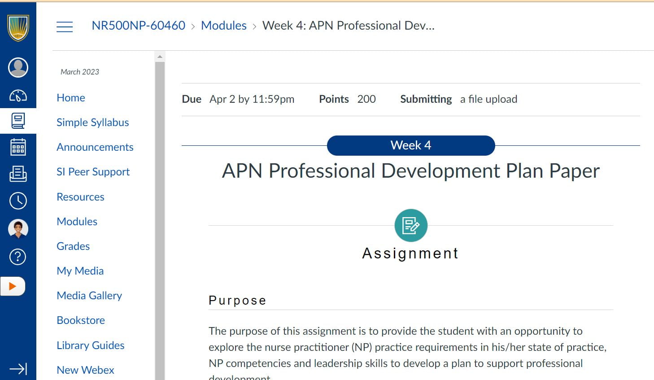This screenshot has width=654, height=380.
Task: Open the Inbox icon in global navigation
Action: pos(18,174)
